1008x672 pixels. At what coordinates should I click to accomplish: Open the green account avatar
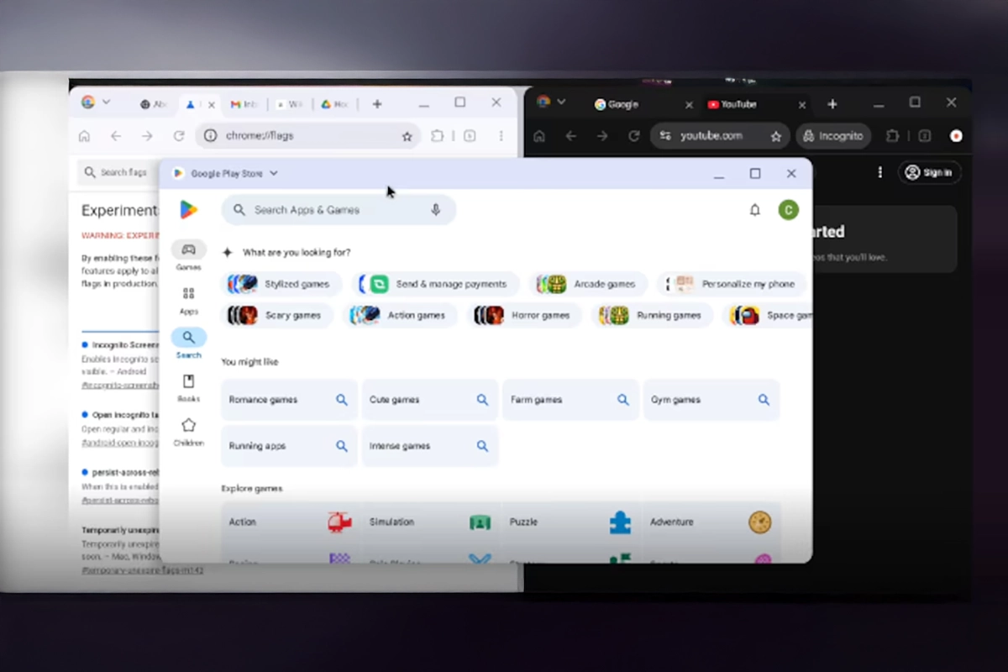[788, 210]
